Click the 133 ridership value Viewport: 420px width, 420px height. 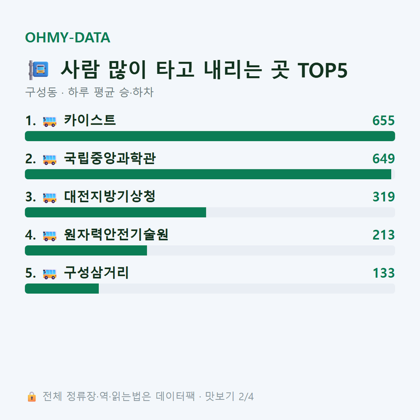(x=383, y=273)
